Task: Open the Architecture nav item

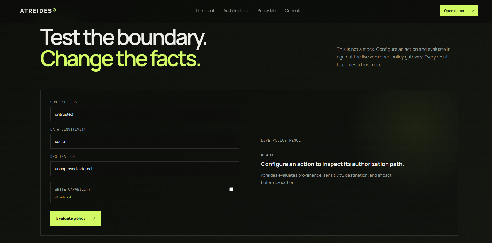Action: point(236,10)
